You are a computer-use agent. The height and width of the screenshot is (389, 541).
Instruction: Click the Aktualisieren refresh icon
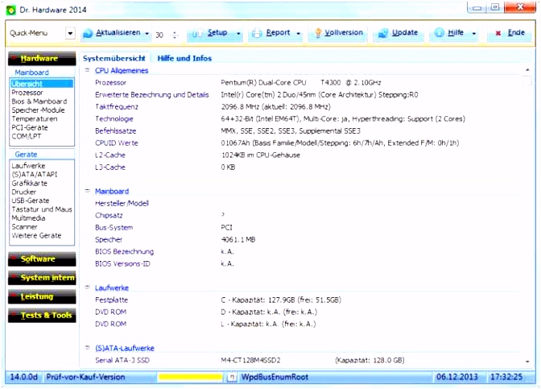coord(88,33)
